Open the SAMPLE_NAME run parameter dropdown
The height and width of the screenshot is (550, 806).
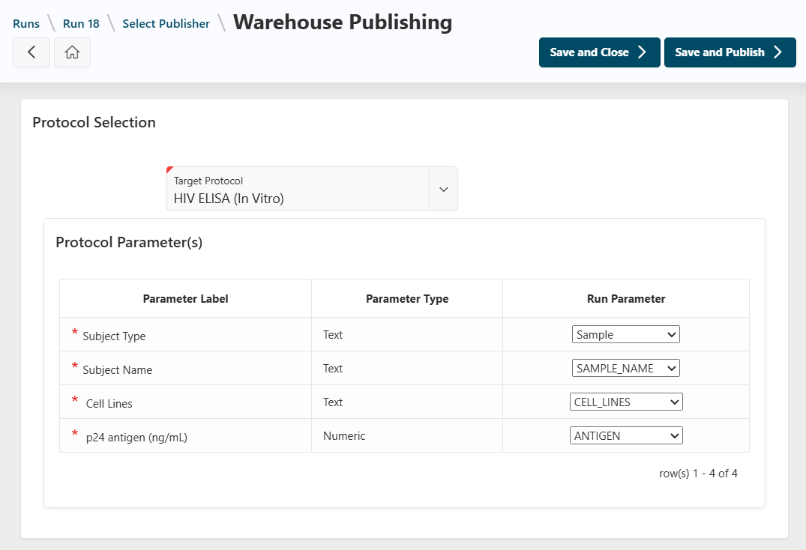(x=625, y=368)
